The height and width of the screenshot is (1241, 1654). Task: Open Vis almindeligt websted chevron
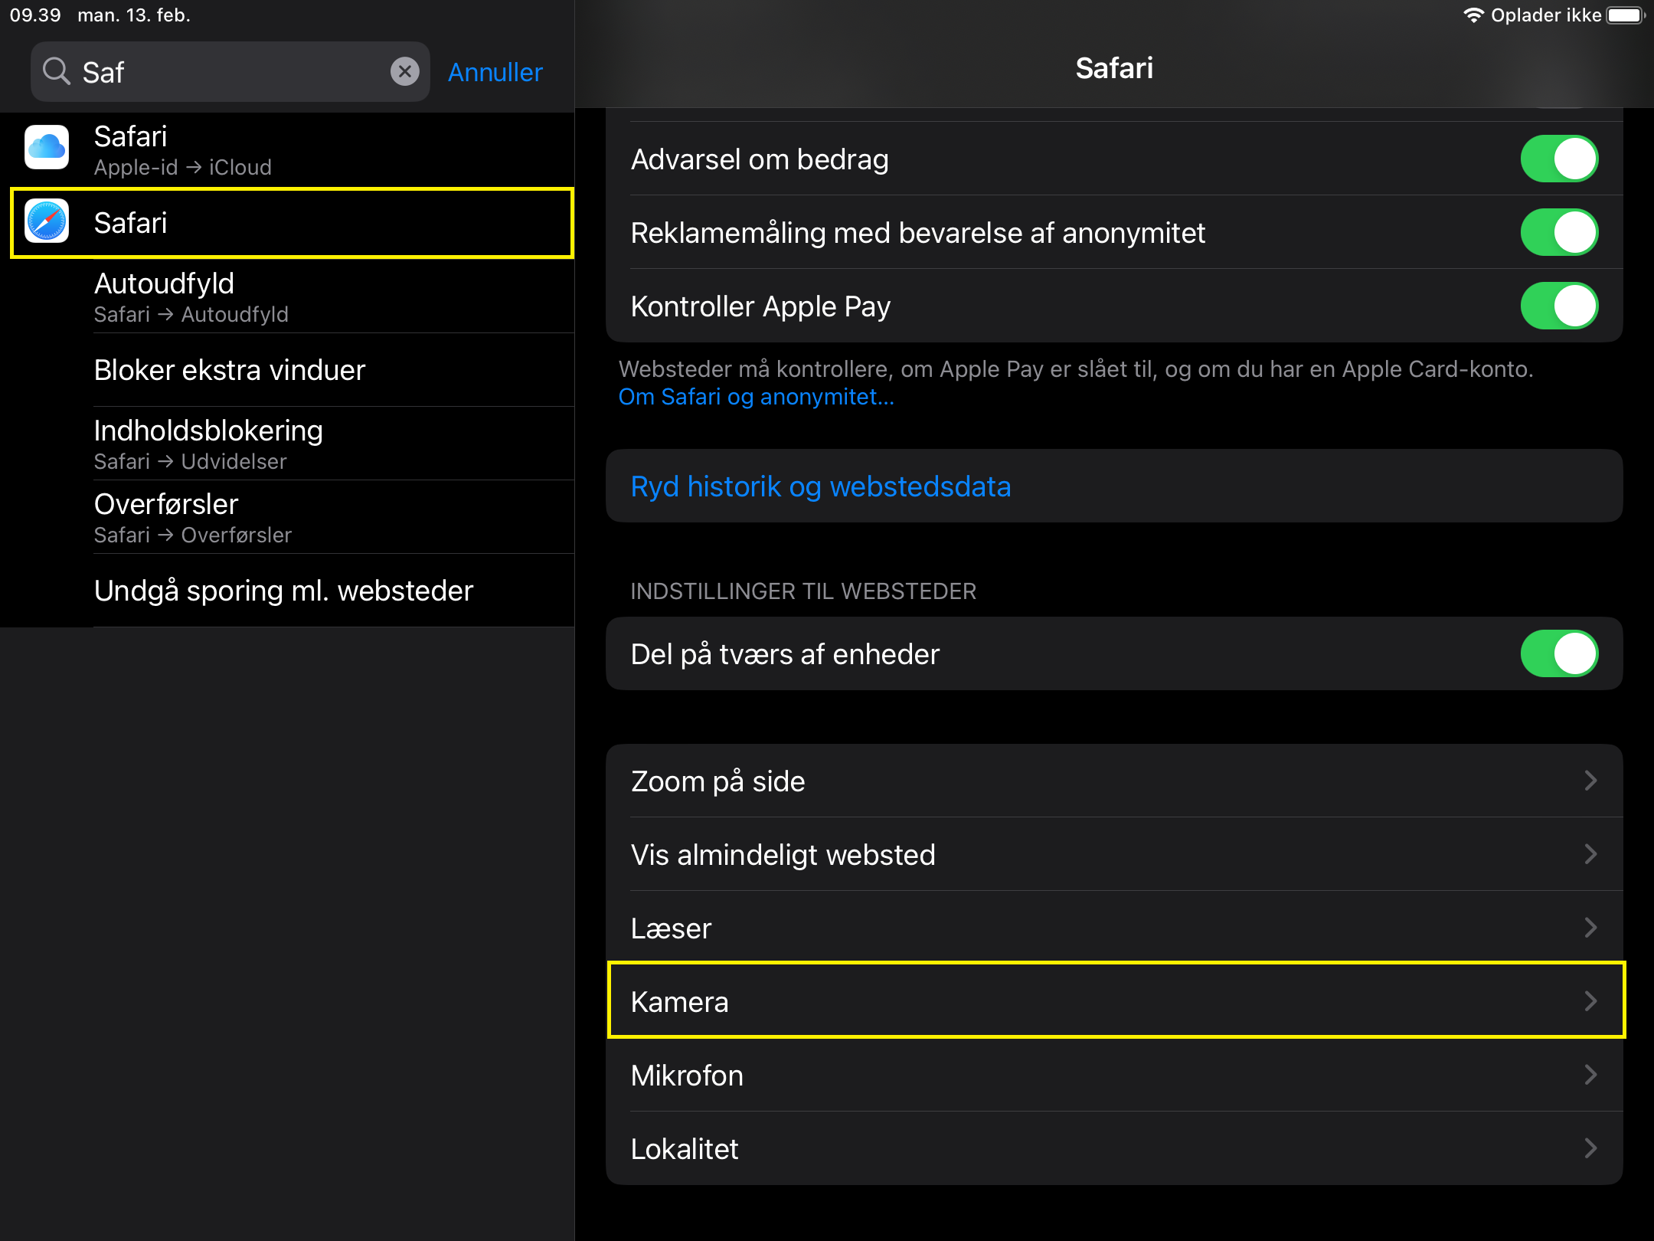1590,854
